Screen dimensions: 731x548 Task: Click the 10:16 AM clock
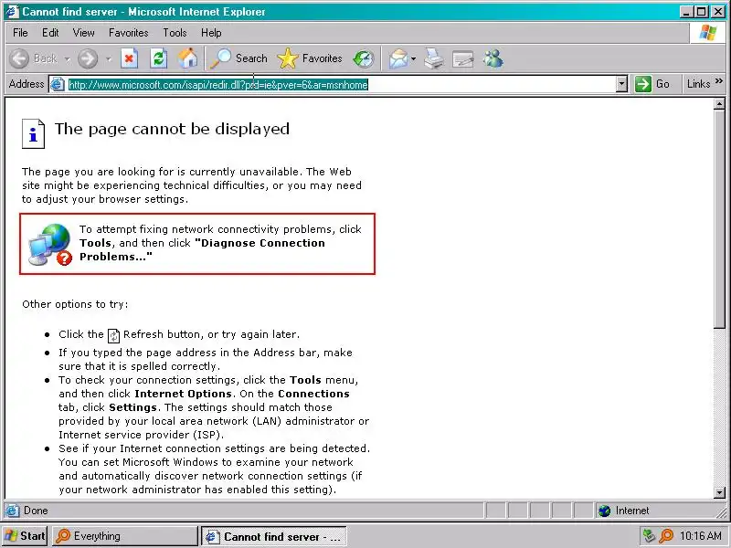click(700, 536)
